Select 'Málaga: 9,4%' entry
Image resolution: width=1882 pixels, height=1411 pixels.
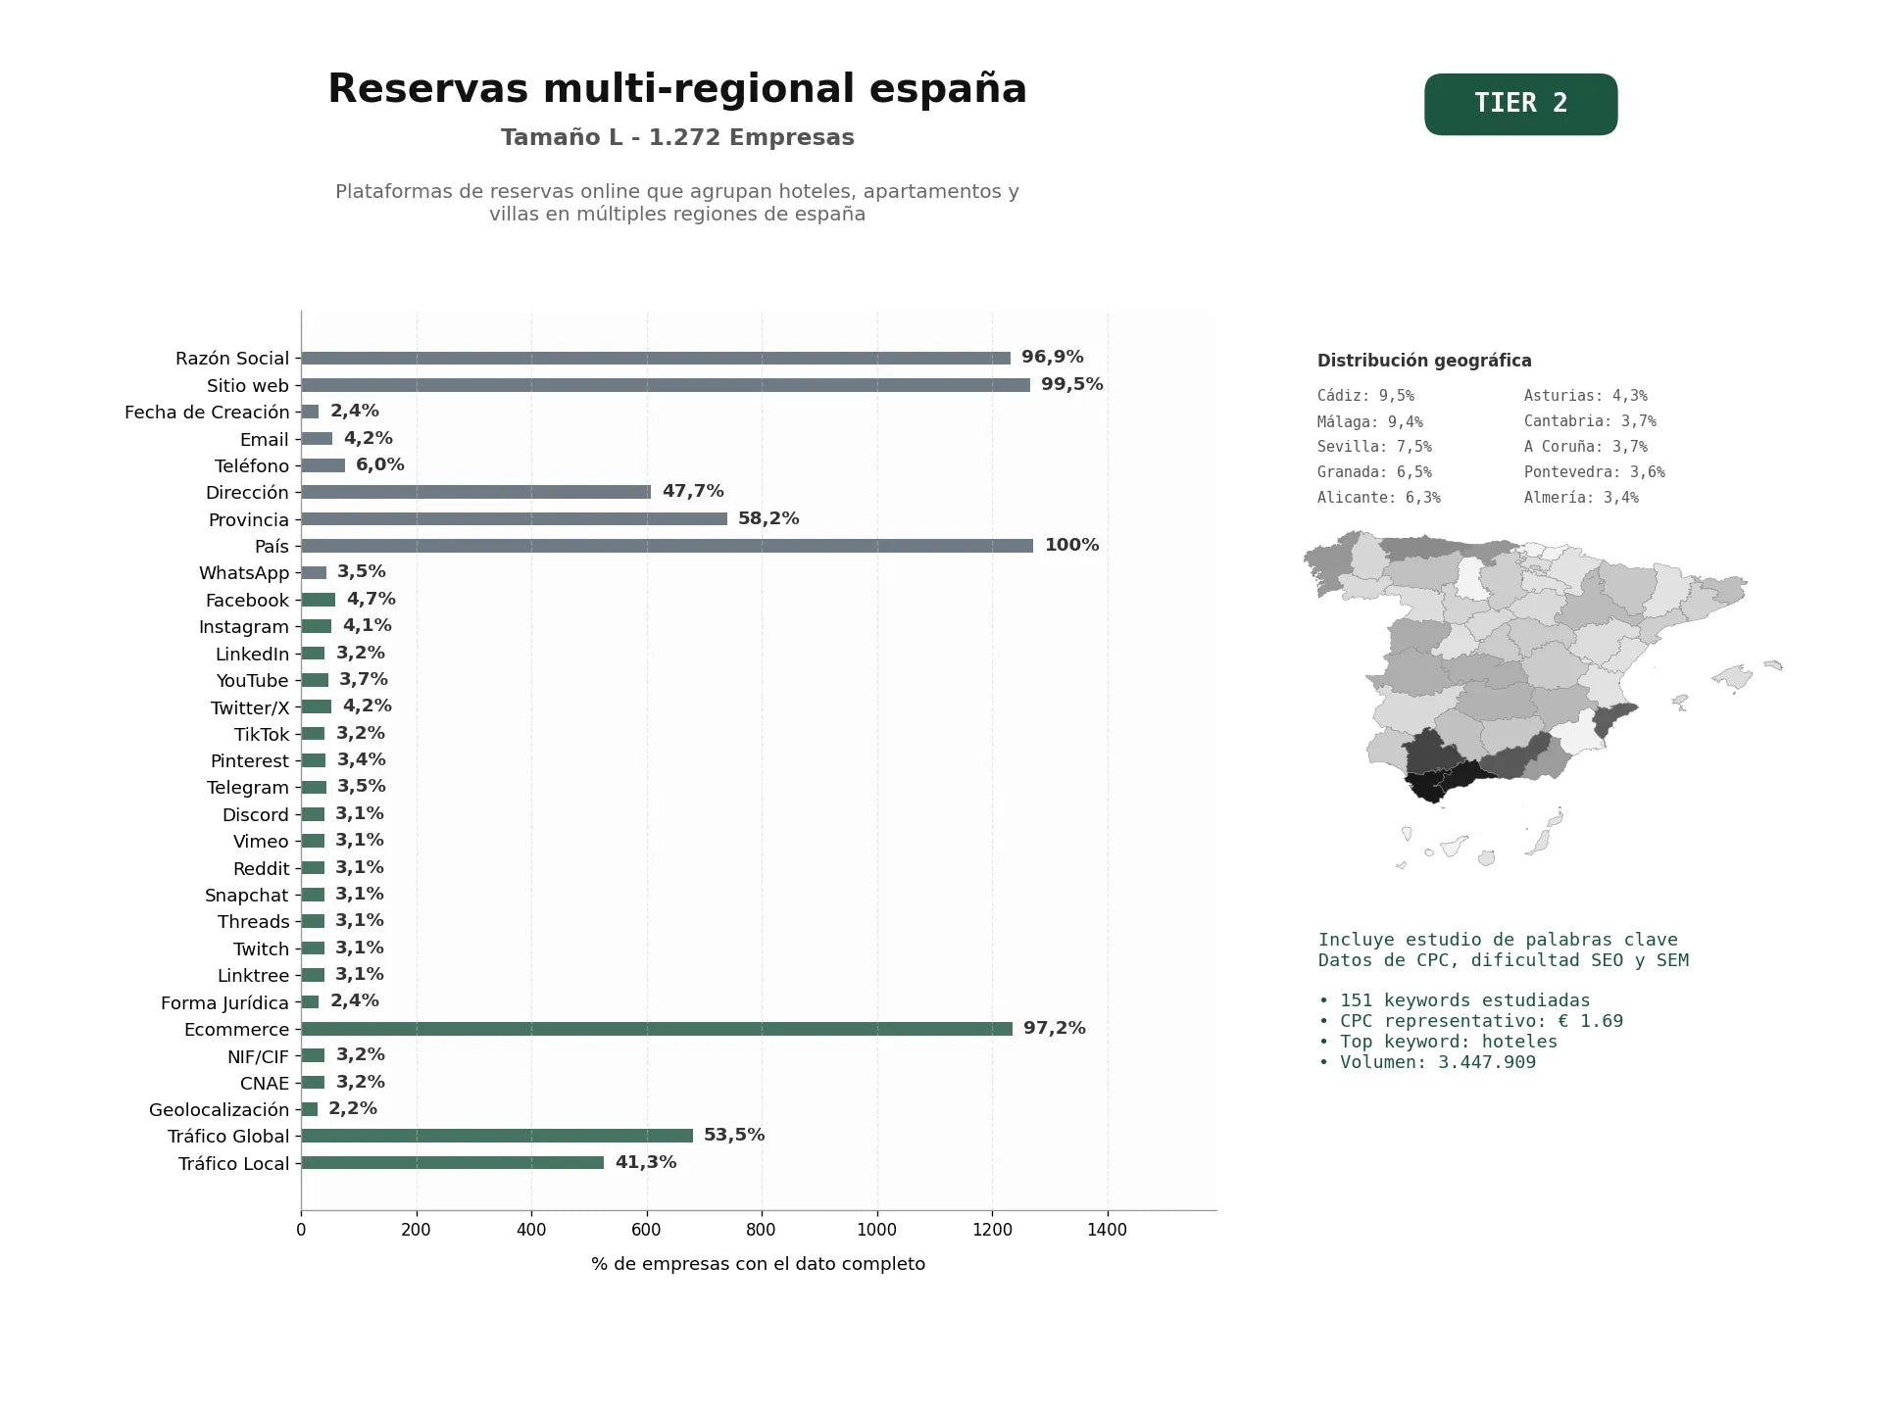click(x=1370, y=421)
